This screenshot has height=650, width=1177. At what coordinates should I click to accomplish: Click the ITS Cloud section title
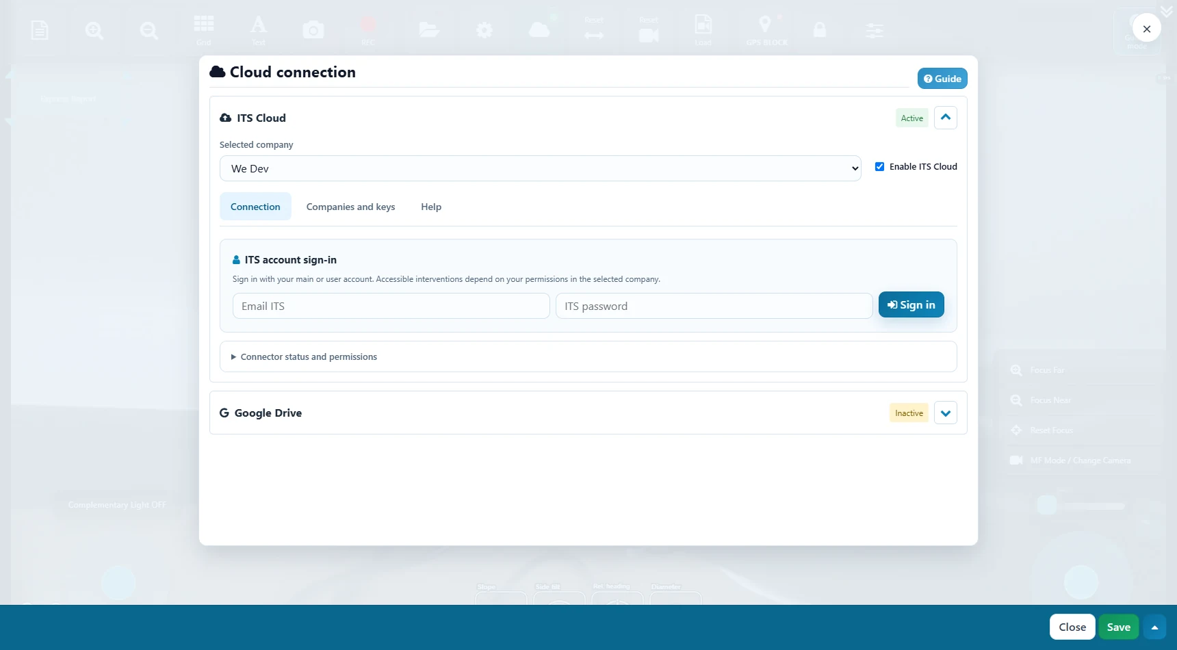click(261, 118)
